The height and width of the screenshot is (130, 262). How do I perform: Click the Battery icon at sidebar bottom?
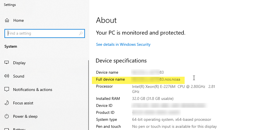pos(7,129)
